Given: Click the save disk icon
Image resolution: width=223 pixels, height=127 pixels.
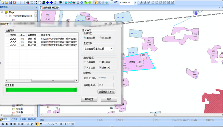Looking at the screenshot, I should pyautogui.click(x=10, y=2).
